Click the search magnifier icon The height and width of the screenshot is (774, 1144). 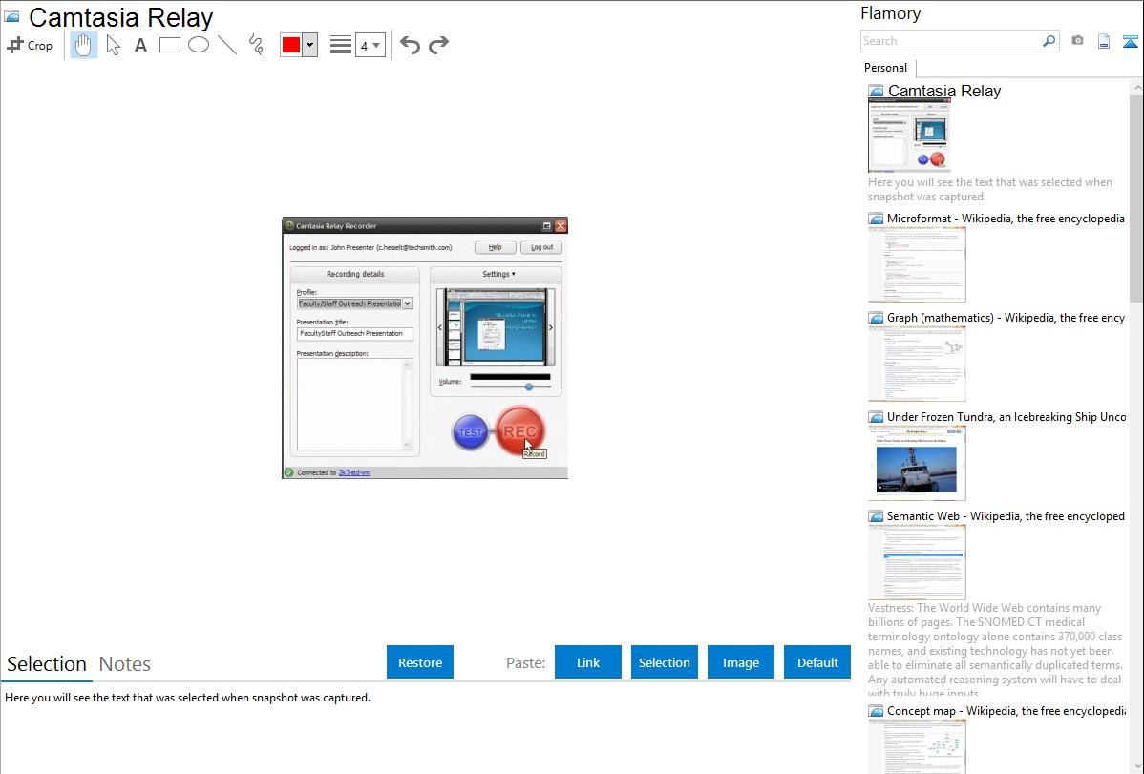(x=1049, y=41)
